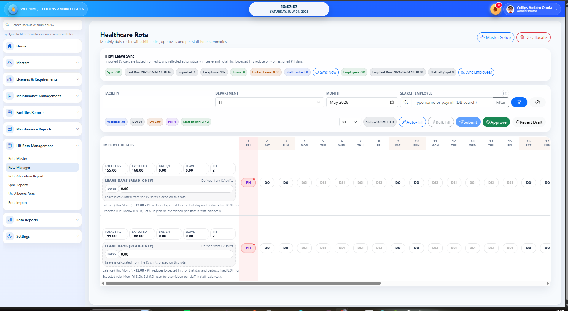Apply filter with the blue funnel button

(519, 102)
